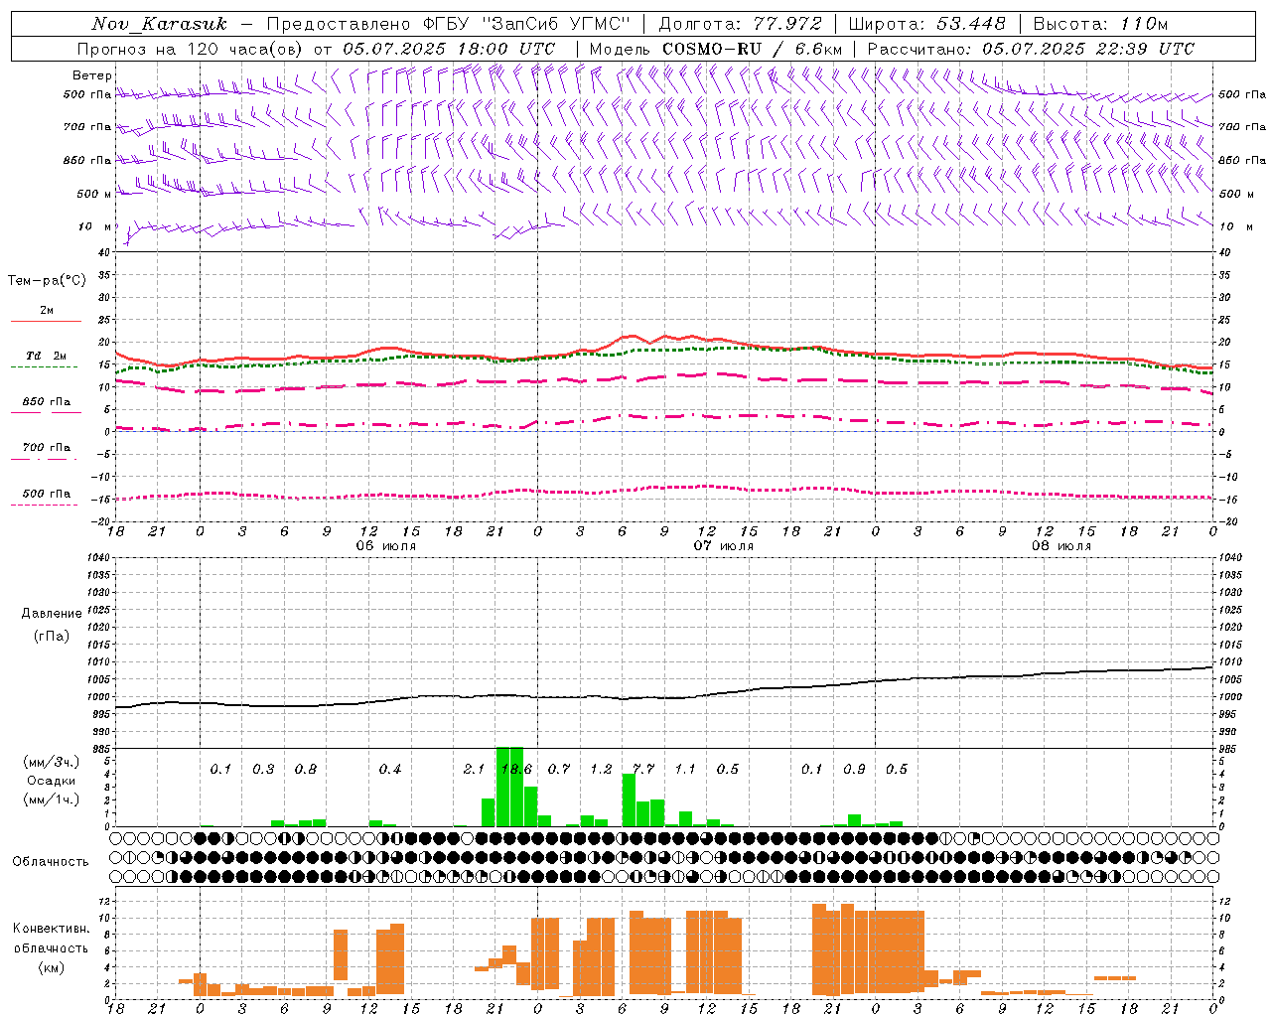Click the 'Давление' pressure panel label
Image resolution: width=1271 pixels, height=1017 pixels.
(x=52, y=614)
